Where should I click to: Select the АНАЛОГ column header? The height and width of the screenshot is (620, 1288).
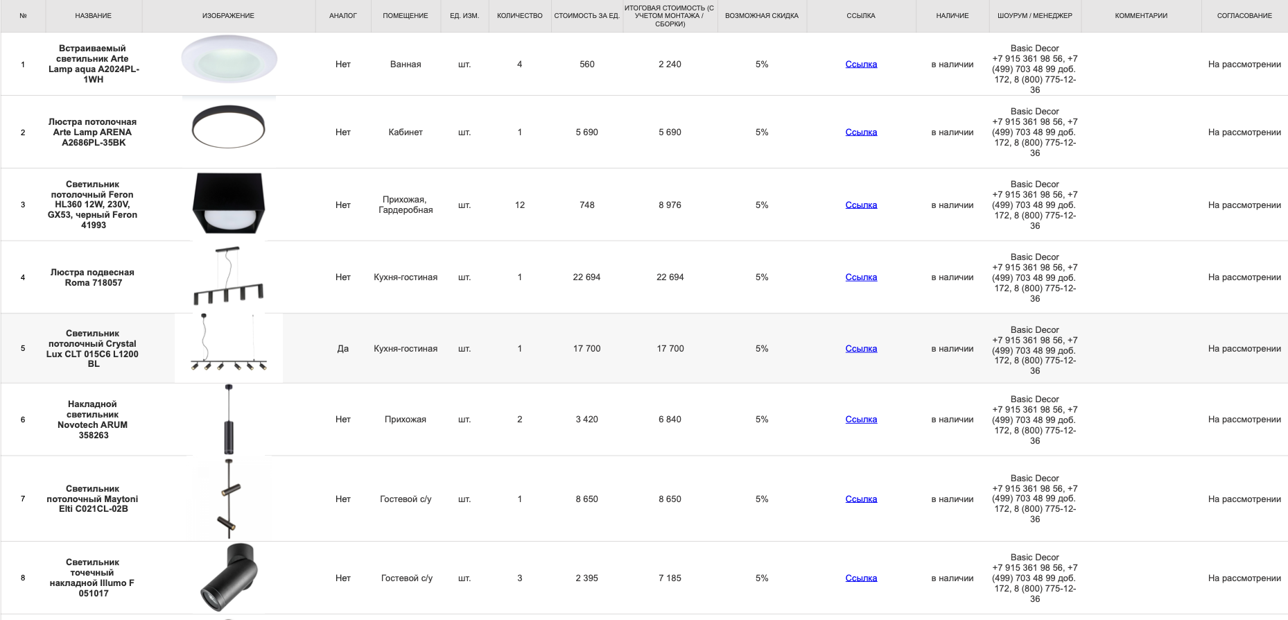click(343, 16)
